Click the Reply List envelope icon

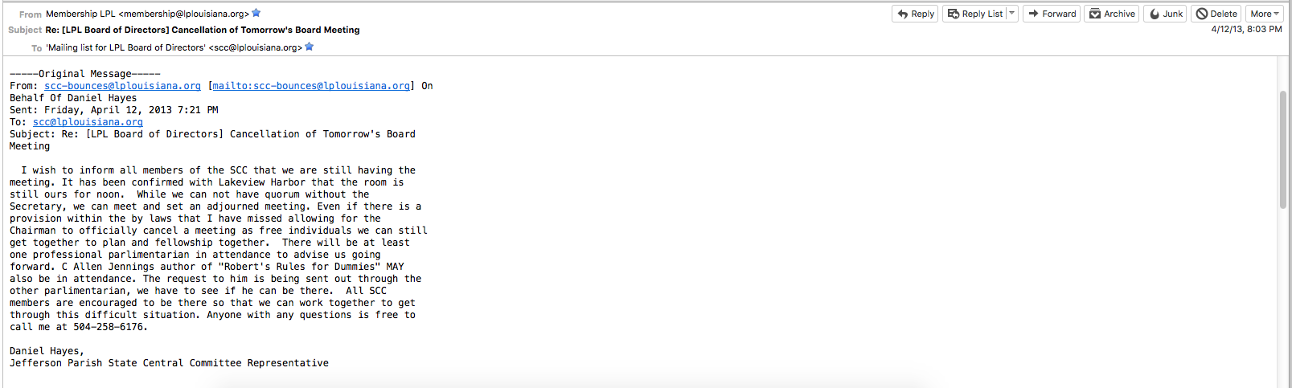coord(954,14)
